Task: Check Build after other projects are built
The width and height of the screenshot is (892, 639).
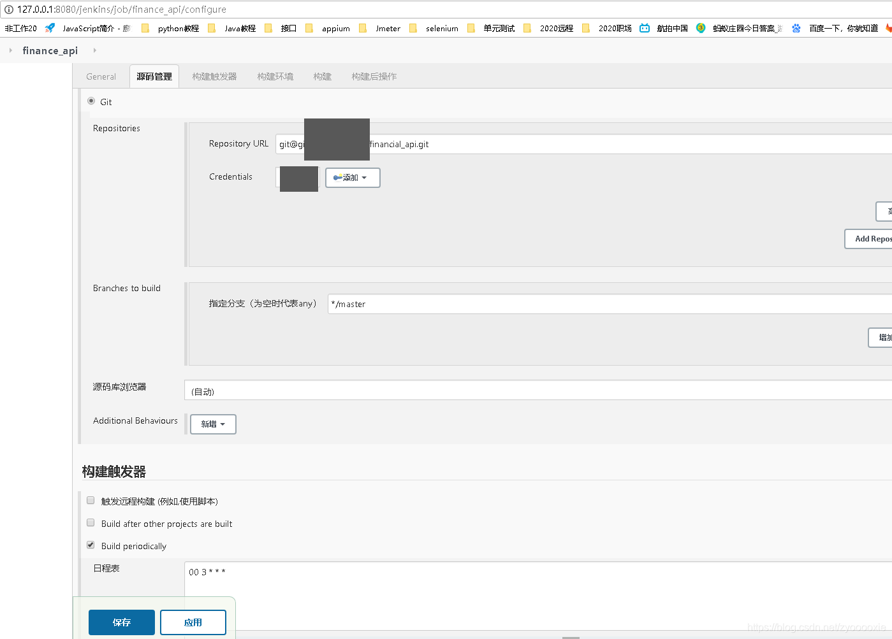Action: pos(91,523)
